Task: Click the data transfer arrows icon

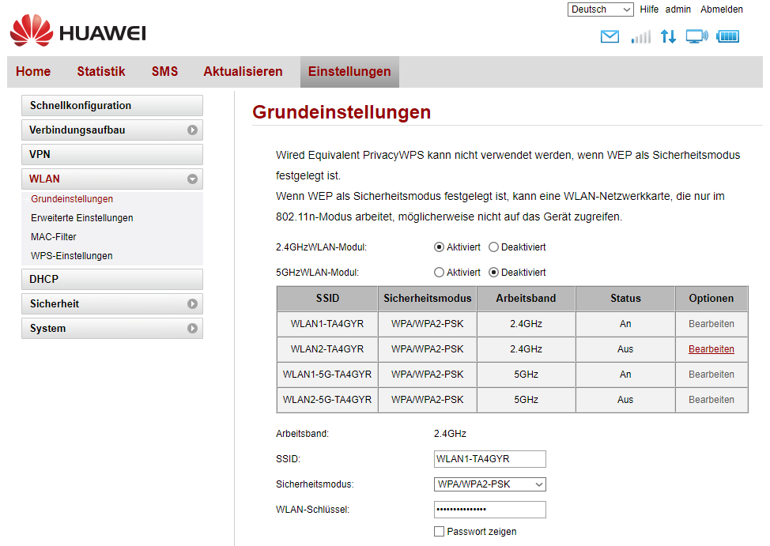Action: point(668,36)
